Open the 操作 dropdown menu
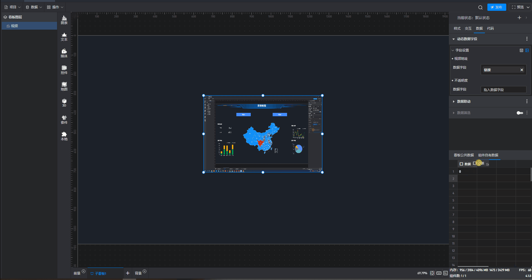Viewport: 532px width, 280px height. (55, 7)
